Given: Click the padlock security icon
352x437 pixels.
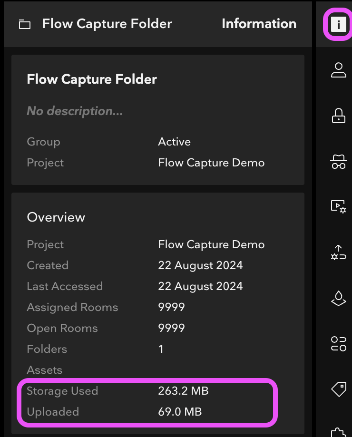Looking at the screenshot, I should pyautogui.click(x=338, y=116).
